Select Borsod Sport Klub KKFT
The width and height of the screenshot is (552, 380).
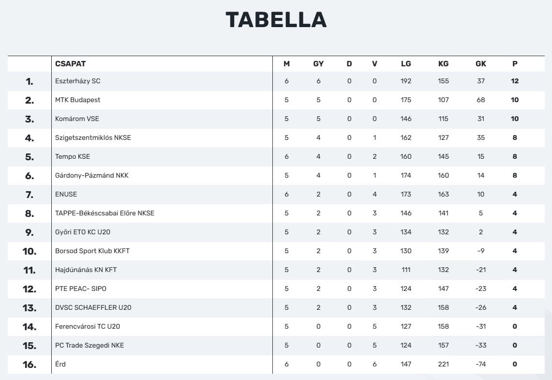[92, 251]
